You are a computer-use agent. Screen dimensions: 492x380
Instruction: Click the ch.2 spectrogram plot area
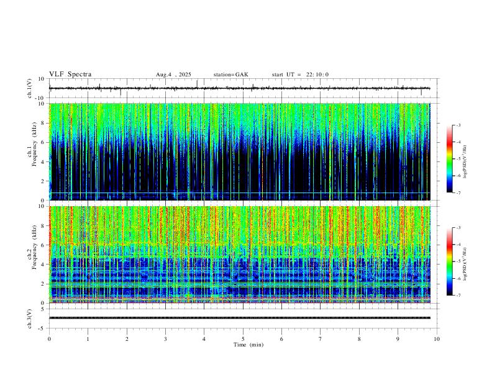pyautogui.click(x=240, y=255)
